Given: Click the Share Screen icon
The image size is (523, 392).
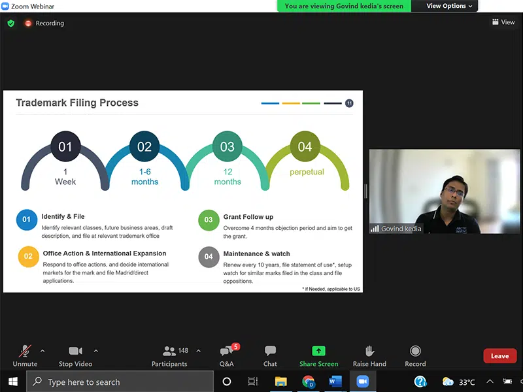Looking at the screenshot, I should pyautogui.click(x=318, y=351).
